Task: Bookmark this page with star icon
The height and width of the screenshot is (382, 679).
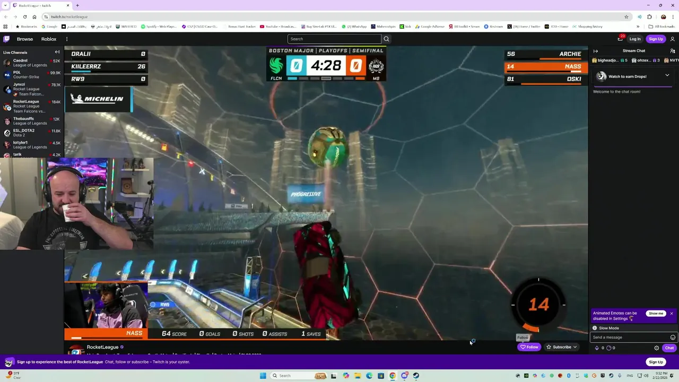Action: tap(626, 16)
